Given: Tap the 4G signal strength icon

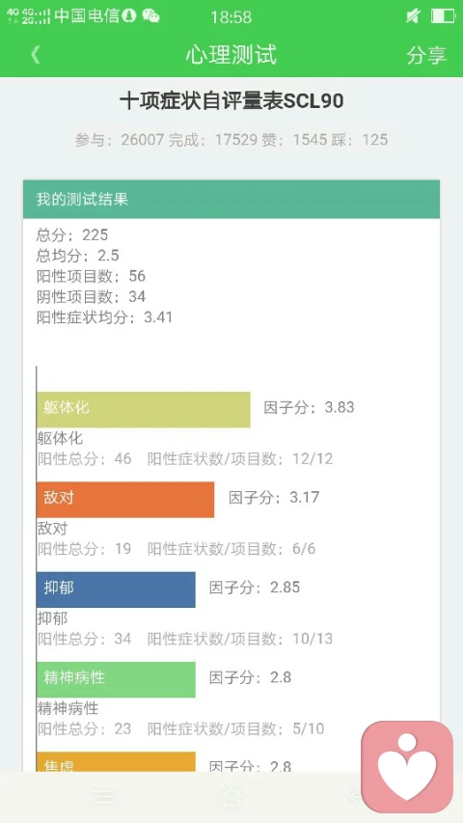Looking at the screenshot, I should [x=29, y=16].
